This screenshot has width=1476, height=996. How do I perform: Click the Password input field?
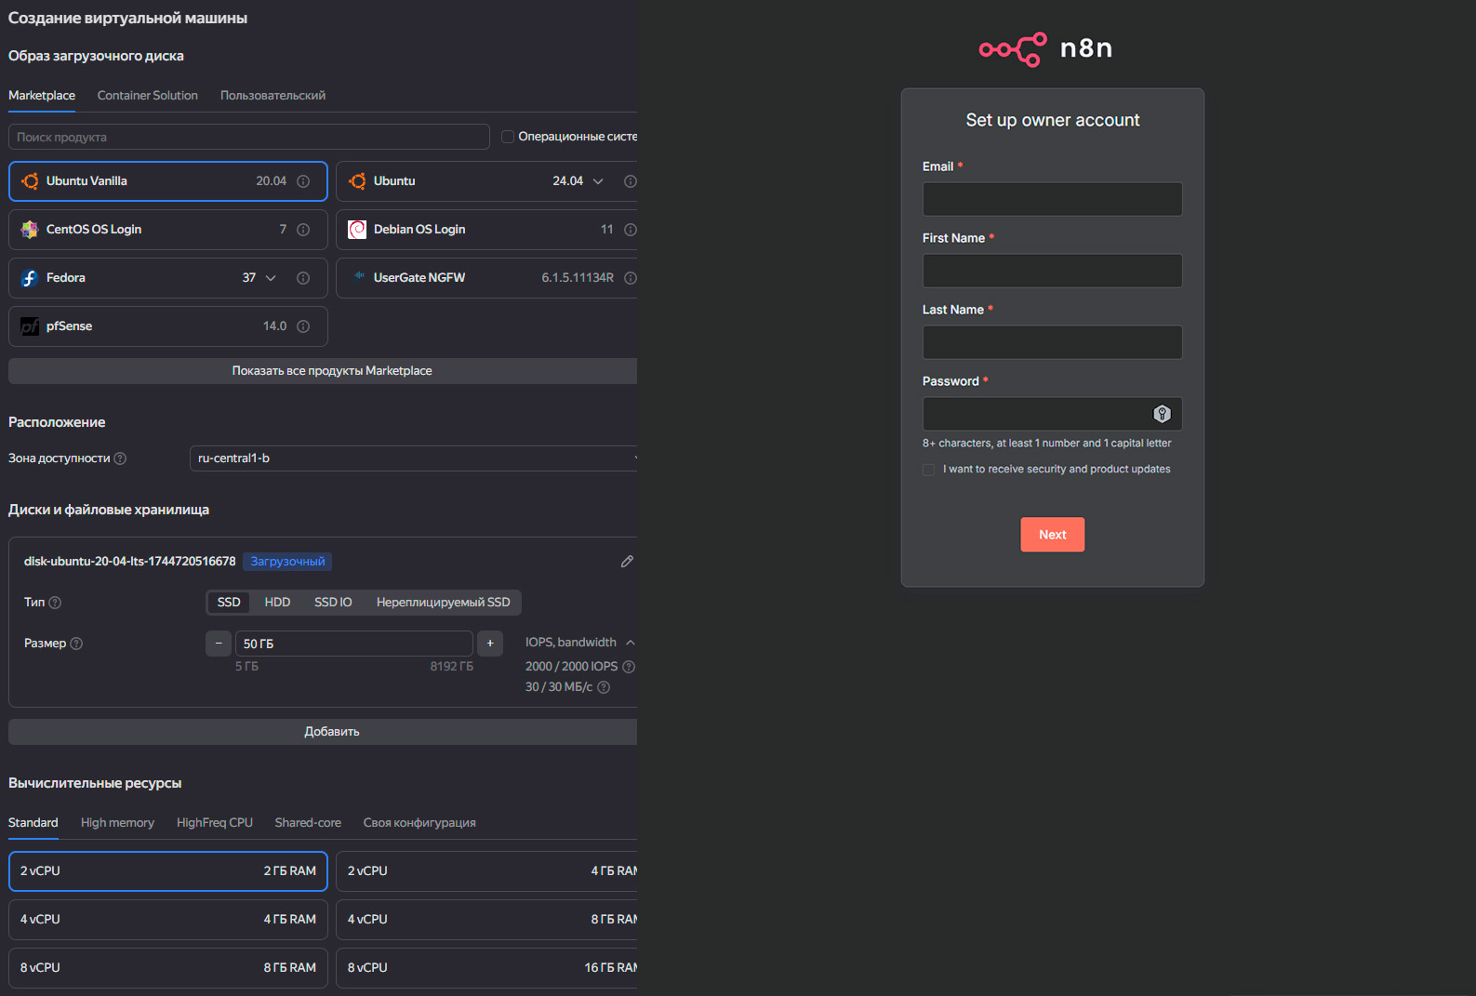pyautogui.click(x=1052, y=414)
